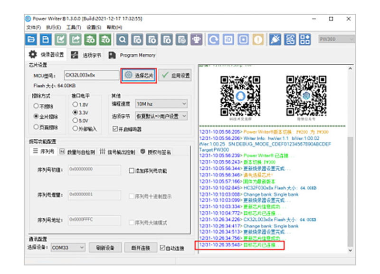Viewport: 380px width, 274px height.
Task: Click the plug connect toolbar icon
Action: pyautogui.click(x=275, y=39)
